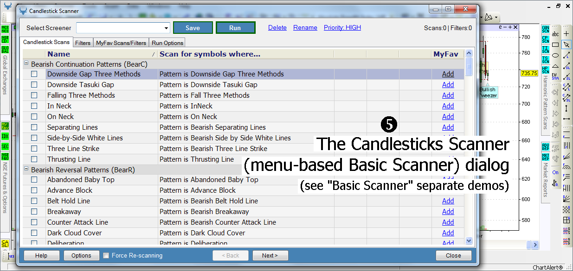Click the On toggle icon in side toolbar
The image size is (573, 271).
555,172
